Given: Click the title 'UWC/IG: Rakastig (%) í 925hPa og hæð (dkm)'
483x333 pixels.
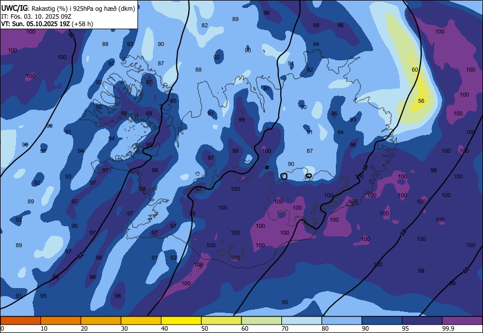Looking at the screenshot, I should tap(68, 9).
